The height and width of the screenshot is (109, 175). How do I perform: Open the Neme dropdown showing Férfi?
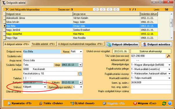81,52
